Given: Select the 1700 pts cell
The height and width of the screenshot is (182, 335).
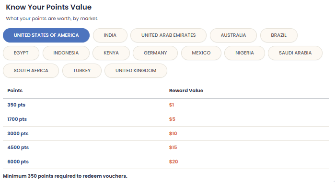Looking at the screenshot, I should click(17, 119).
